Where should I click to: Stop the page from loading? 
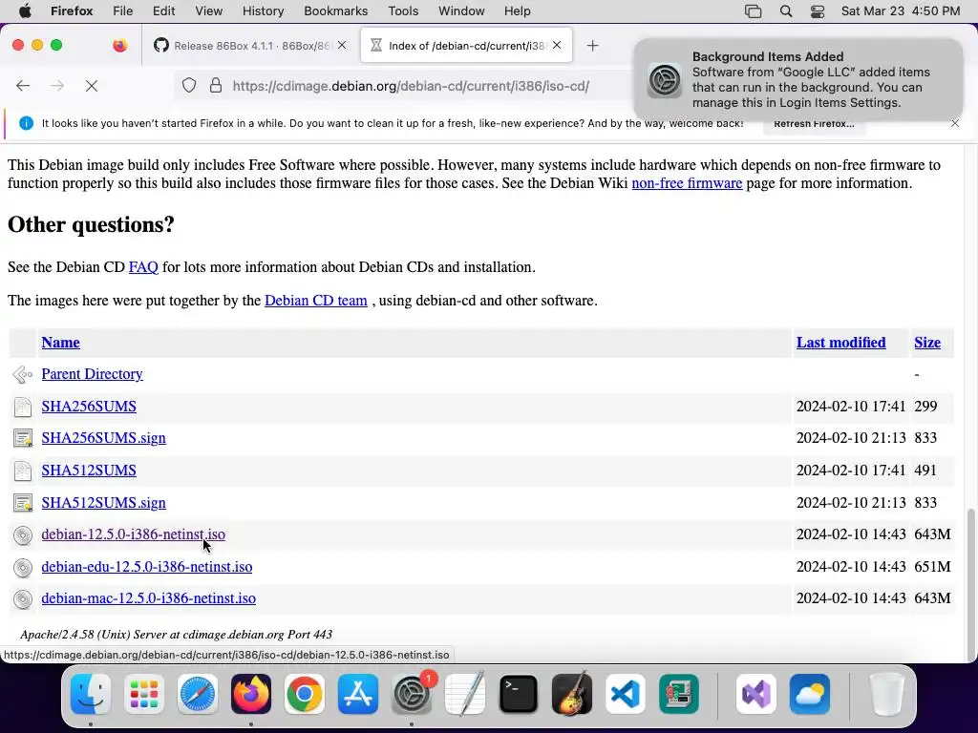92,85
